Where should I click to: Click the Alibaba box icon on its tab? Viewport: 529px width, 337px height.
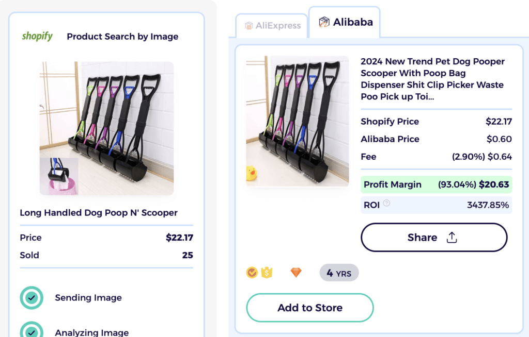coord(324,22)
